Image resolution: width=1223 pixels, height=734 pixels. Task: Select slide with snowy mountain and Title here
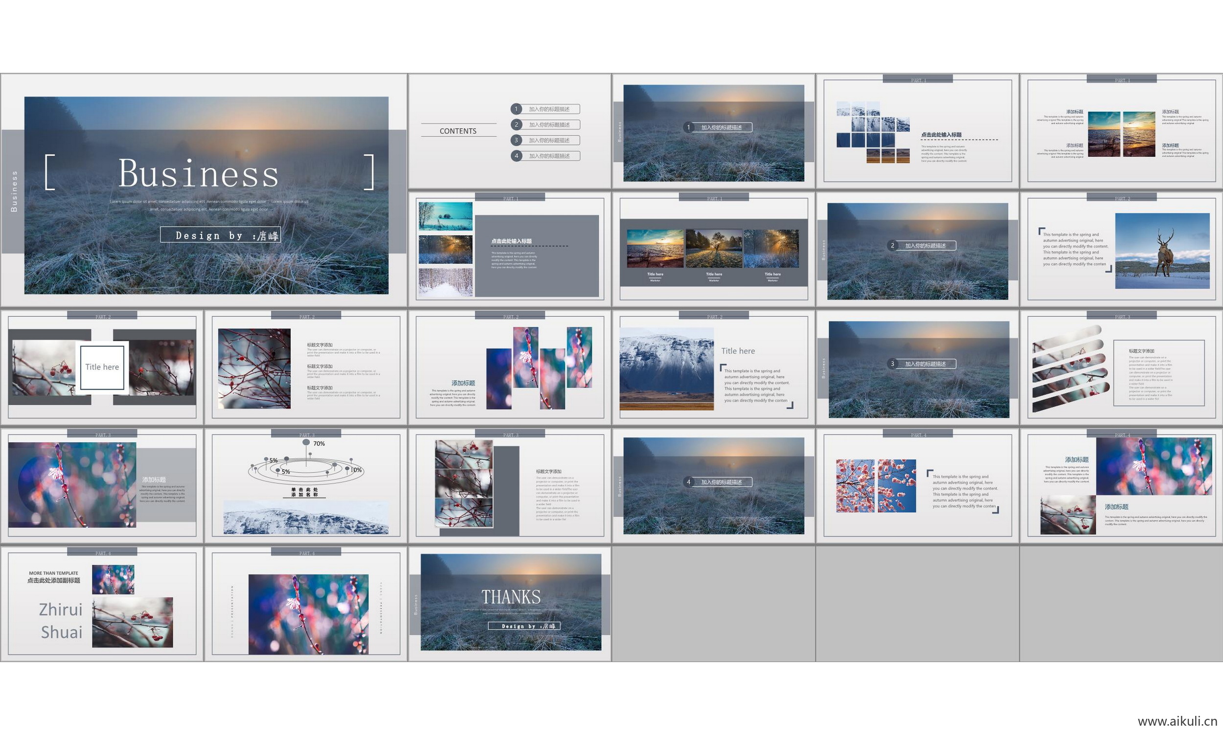713,367
